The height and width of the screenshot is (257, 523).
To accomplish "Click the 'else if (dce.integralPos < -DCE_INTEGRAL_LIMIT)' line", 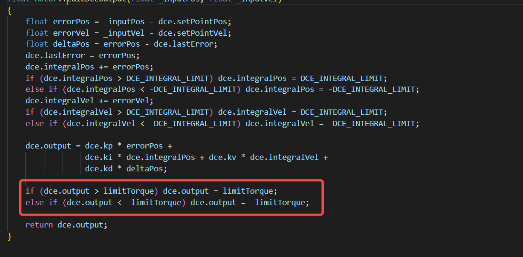I will coord(222,89).
